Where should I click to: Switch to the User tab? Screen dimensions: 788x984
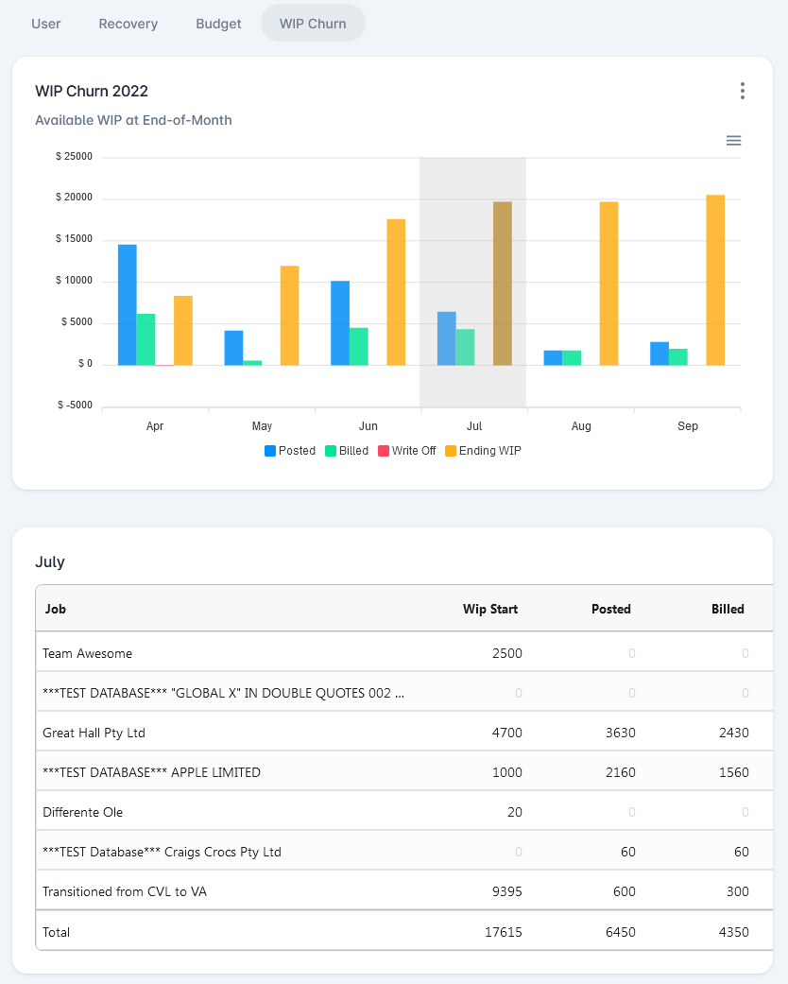pyautogui.click(x=46, y=24)
